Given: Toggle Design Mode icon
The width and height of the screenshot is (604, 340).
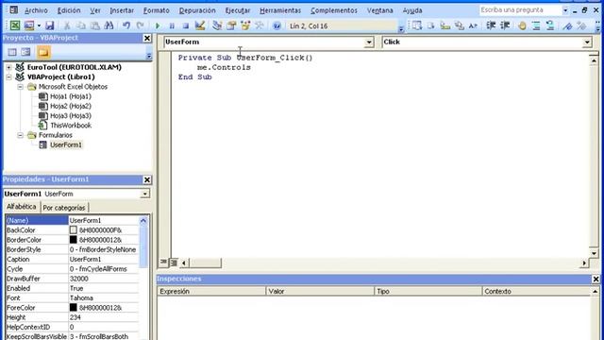Looking at the screenshot, I should pos(200,25).
